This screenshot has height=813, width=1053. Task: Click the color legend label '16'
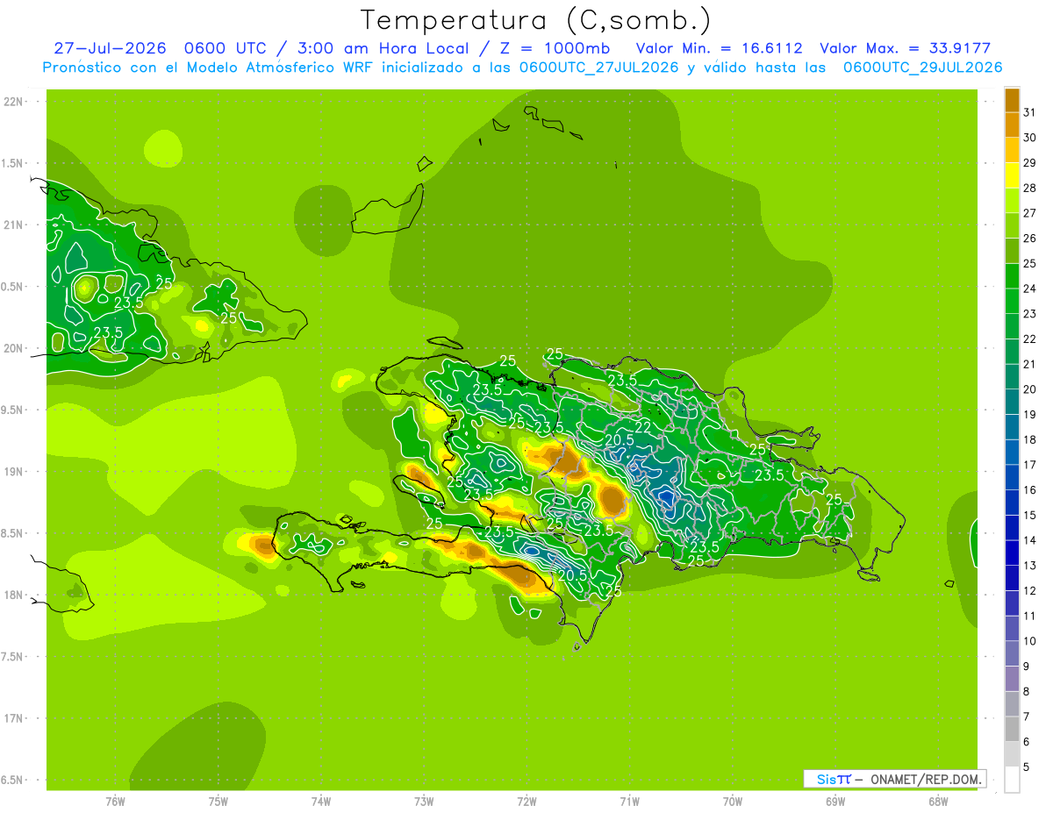click(1029, 490)
